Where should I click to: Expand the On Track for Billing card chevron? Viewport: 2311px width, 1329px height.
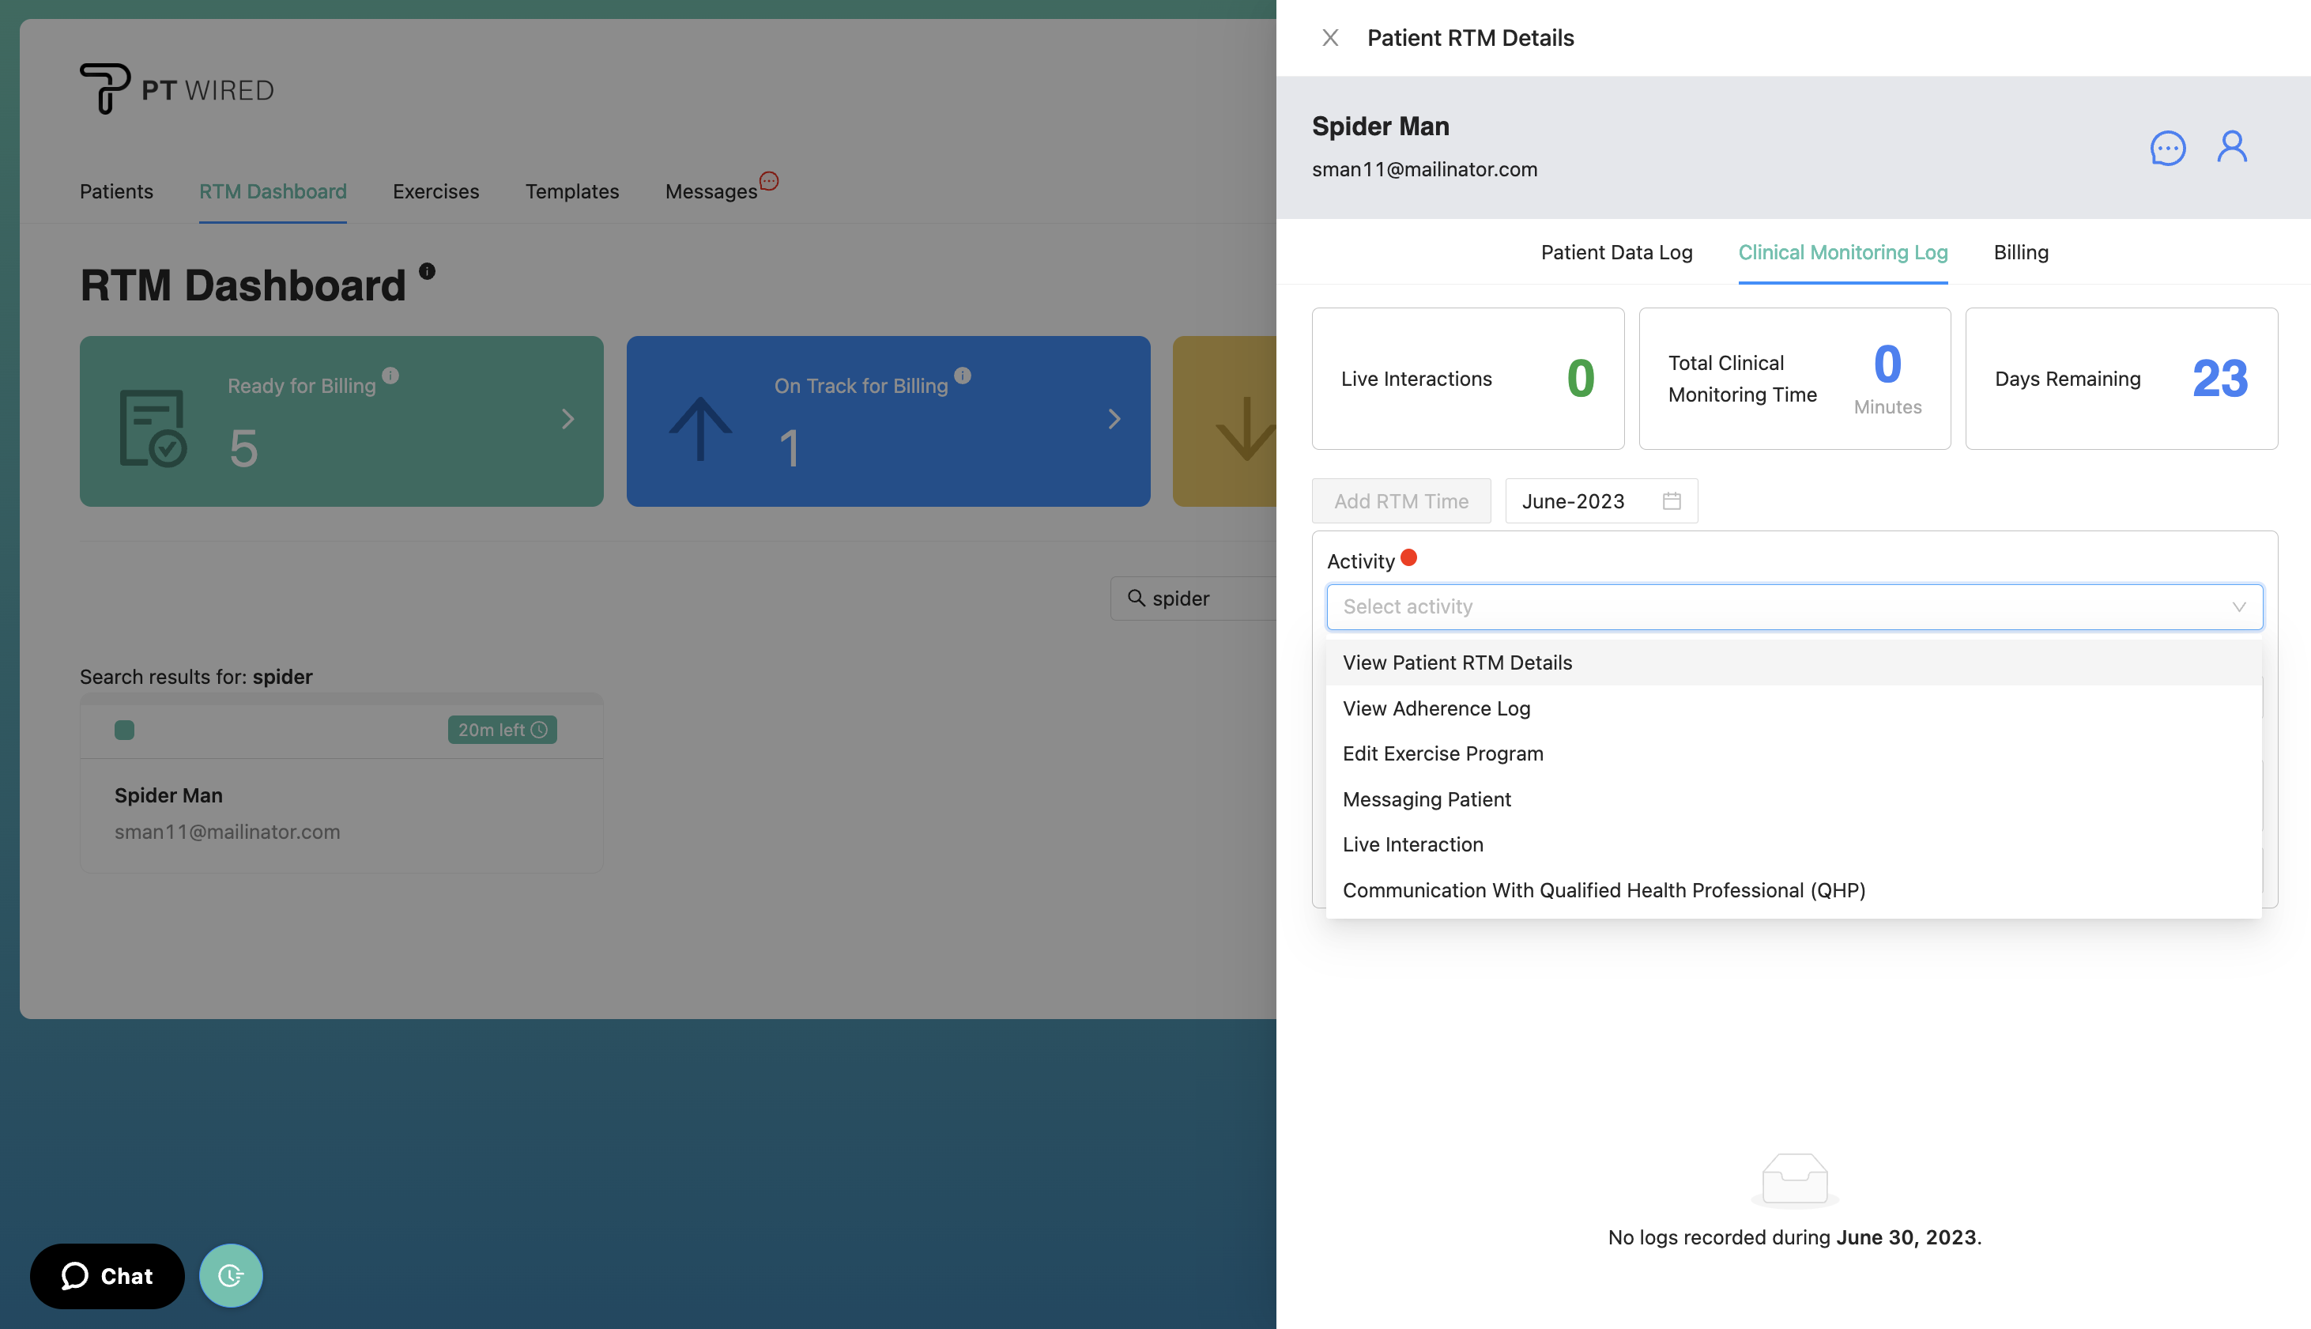coord(1114,419)
